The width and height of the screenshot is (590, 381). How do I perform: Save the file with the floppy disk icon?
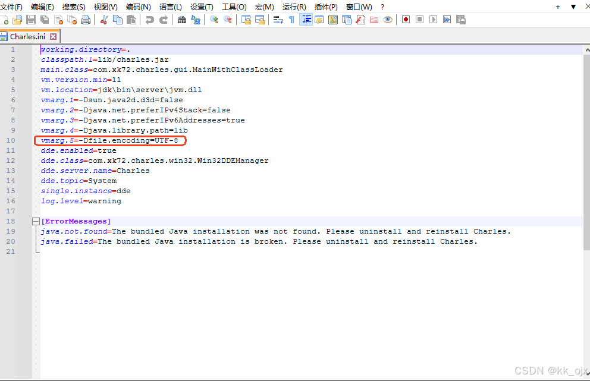click(x=31, y=20)
